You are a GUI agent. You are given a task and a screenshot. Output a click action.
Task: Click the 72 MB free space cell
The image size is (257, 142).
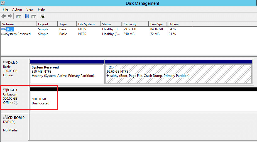155,34
